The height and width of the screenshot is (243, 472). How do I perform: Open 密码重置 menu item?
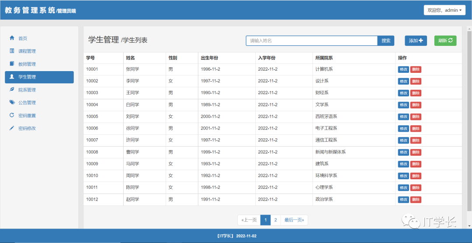(x=39, y=116)
